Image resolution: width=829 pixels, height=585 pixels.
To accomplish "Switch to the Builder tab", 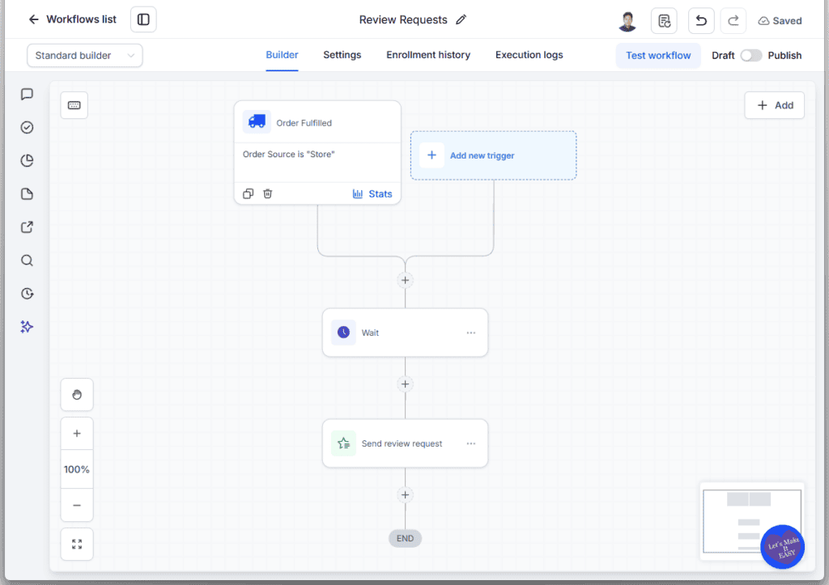I will click(282, 55).
